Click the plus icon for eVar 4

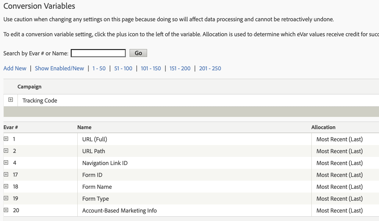click(x=6, y=163)
